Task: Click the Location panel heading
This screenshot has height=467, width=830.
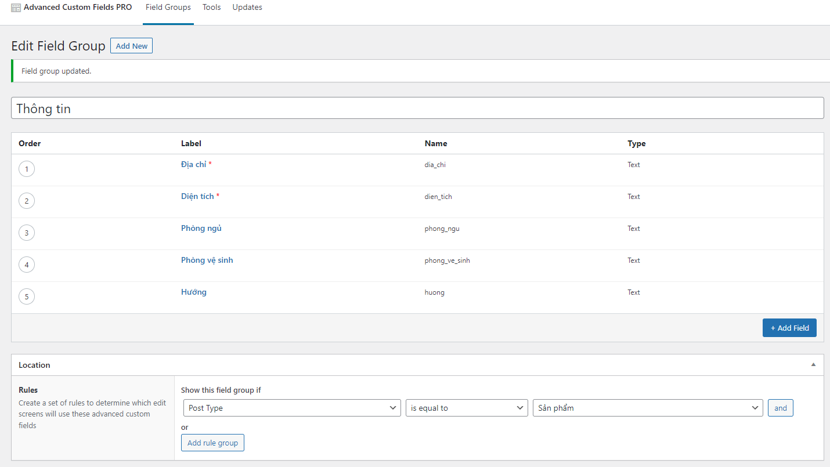Action: click(x=34, y=365)
